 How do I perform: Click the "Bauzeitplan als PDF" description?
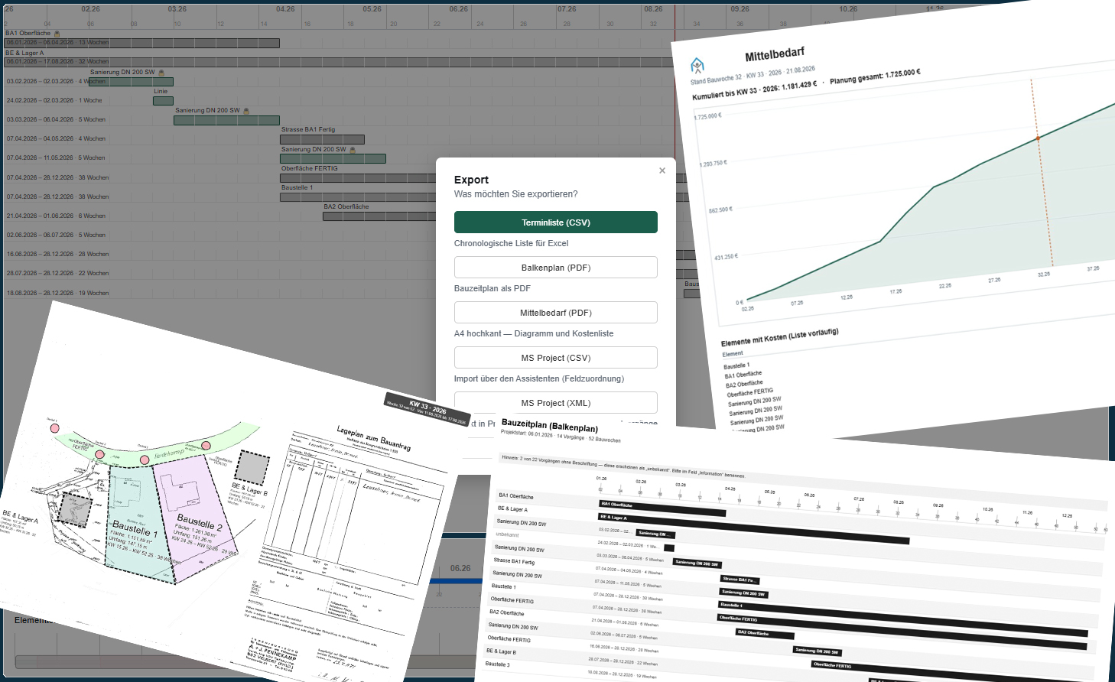[x=492, y=289]
